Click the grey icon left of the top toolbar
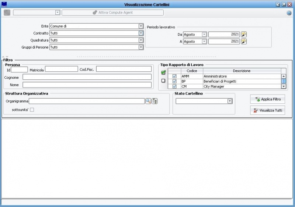Screen dimensions: 295x207 pos(7,13)
